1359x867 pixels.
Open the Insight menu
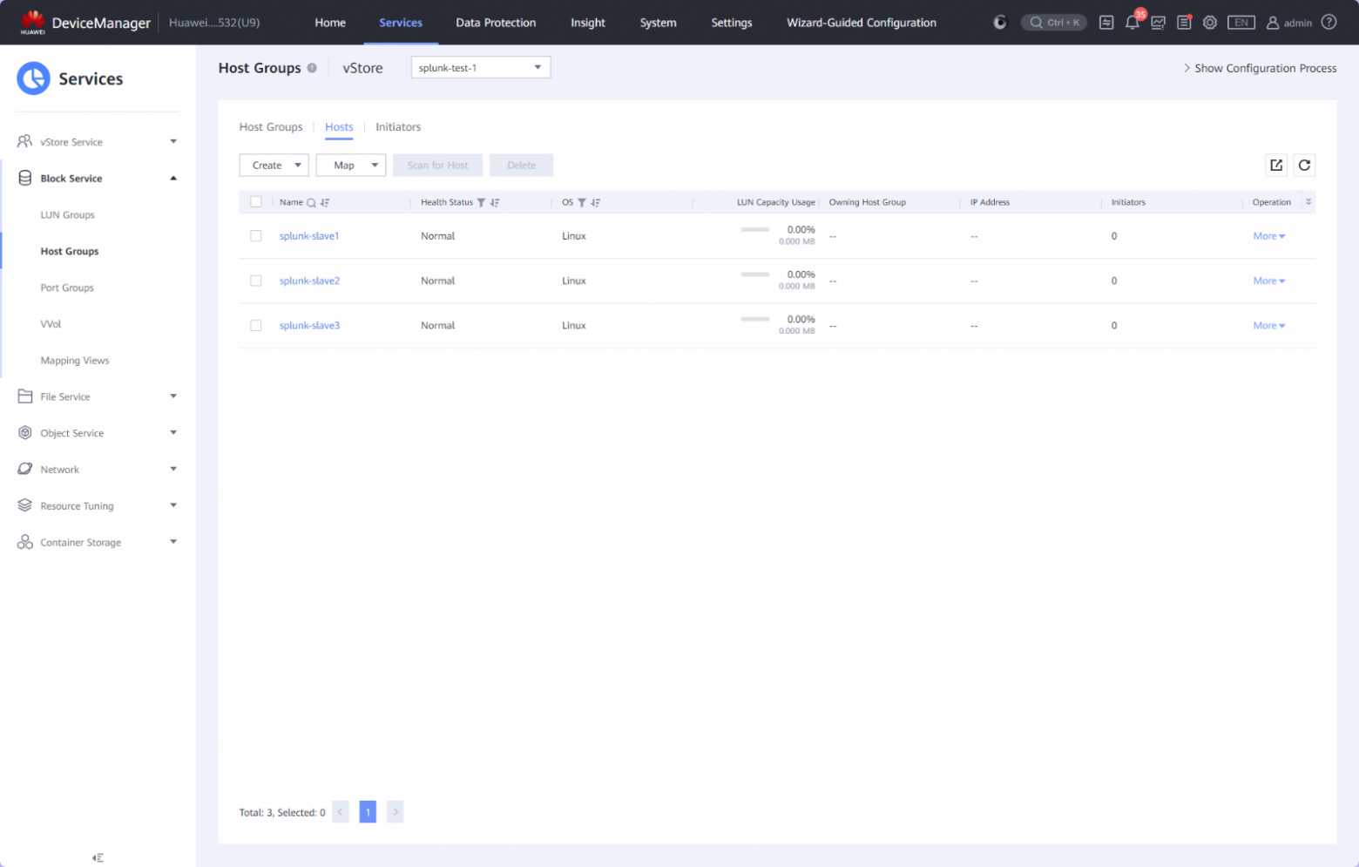(588, 23)
